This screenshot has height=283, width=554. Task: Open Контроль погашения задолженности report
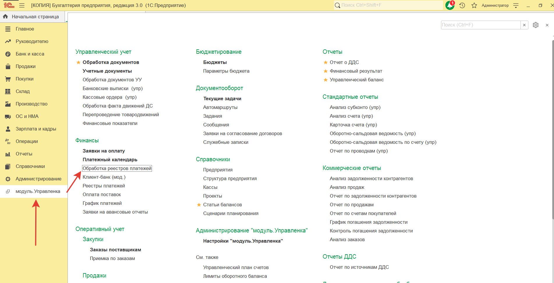pos(371,231)
